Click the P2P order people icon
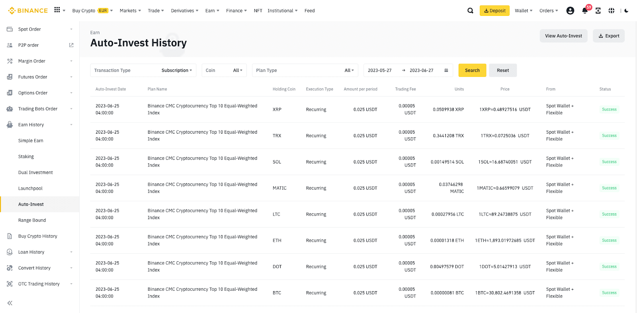This screenshot has height=313, width=637. [x=10, y=45]
